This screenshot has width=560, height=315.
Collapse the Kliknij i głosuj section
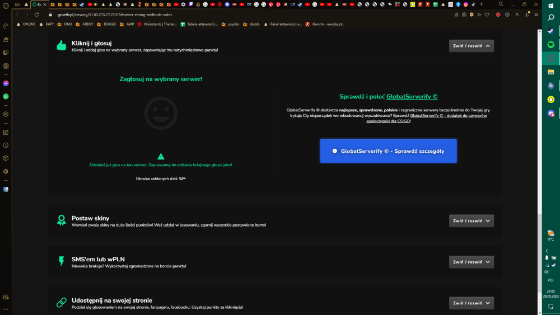472,46
